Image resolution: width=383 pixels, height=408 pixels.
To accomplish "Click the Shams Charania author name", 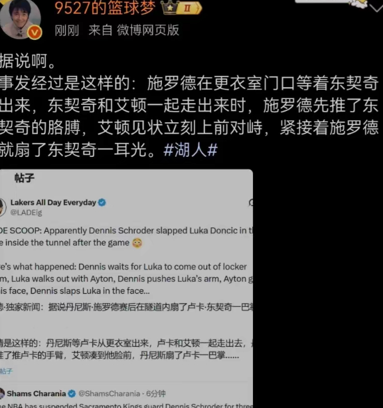I will point(36,393).
